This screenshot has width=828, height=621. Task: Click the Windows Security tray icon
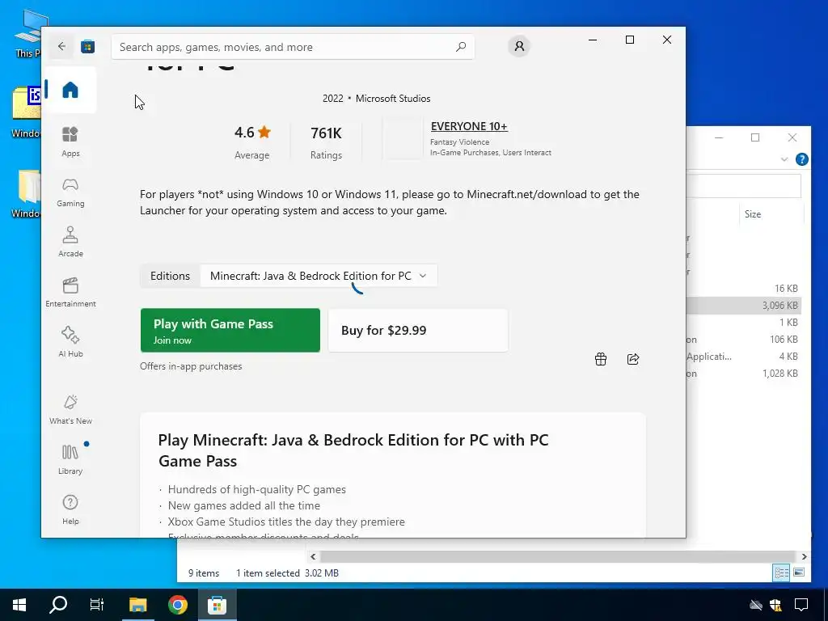775,605
